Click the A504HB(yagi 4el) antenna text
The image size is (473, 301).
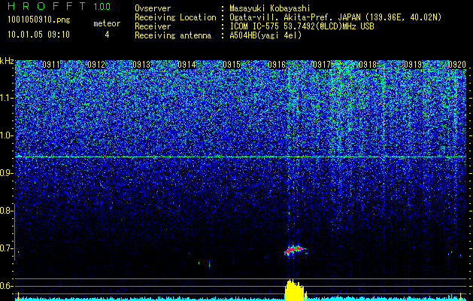click(x=265, y=35)
